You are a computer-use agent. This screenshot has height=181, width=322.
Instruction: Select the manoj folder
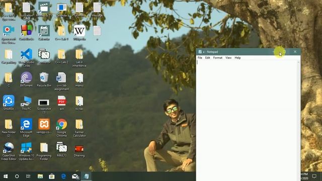(x=79, y=79)
